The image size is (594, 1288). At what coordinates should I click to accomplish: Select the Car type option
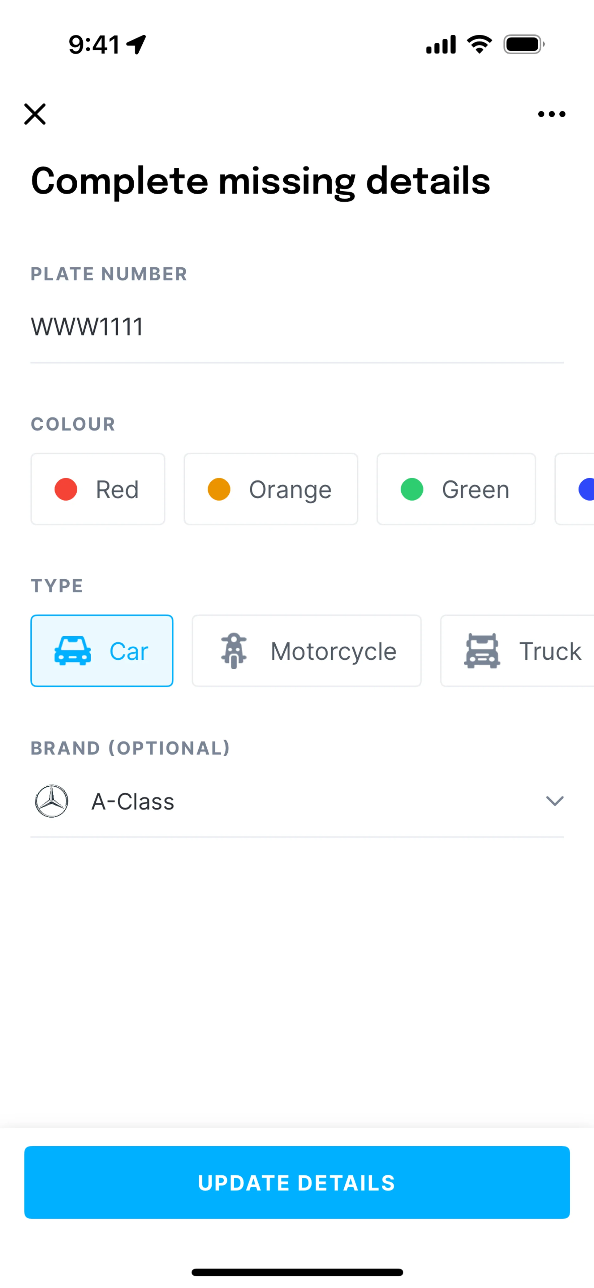click(102, 650)
